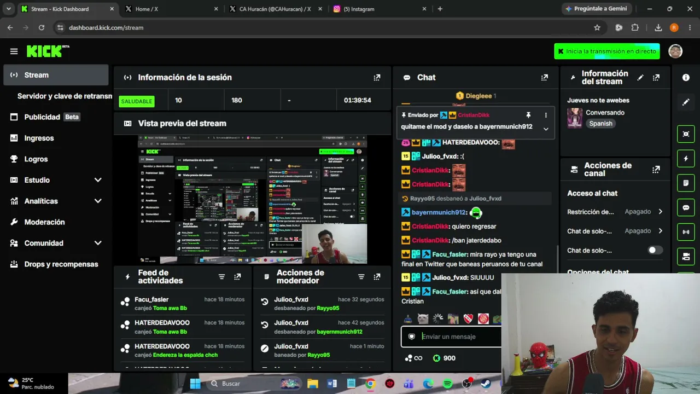Open Steam from the taskbar
Image resolution: width=700 pixels, height=394 pixels.
click(x=486, y=384)
